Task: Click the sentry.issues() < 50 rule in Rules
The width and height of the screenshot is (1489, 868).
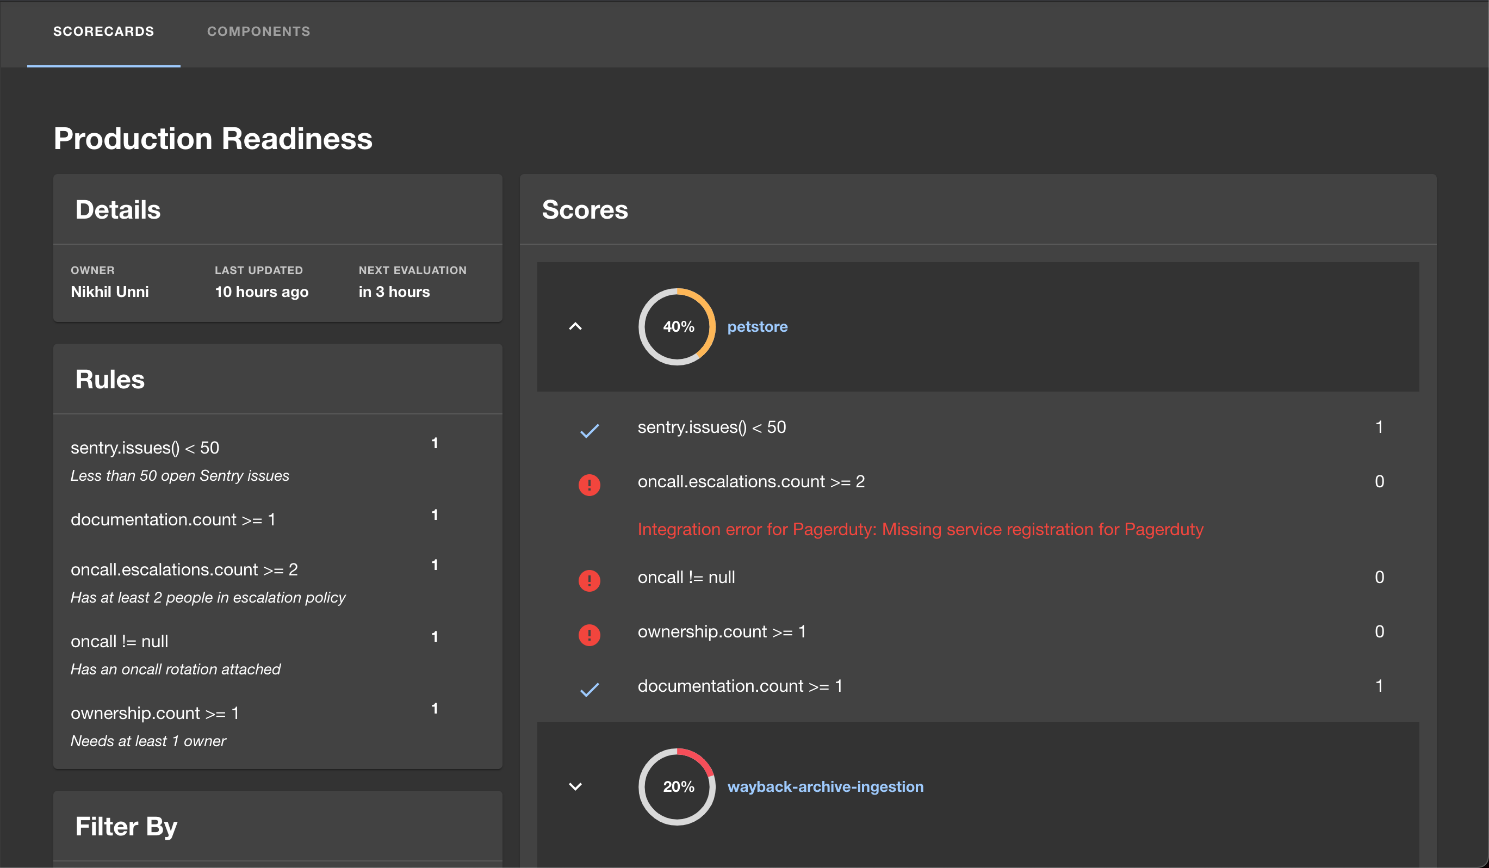Action: 145,448
